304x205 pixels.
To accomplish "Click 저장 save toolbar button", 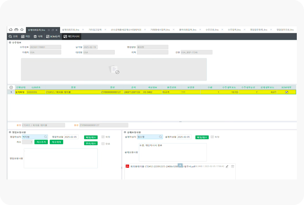I will pyautogui.click(x=26, y=36).
